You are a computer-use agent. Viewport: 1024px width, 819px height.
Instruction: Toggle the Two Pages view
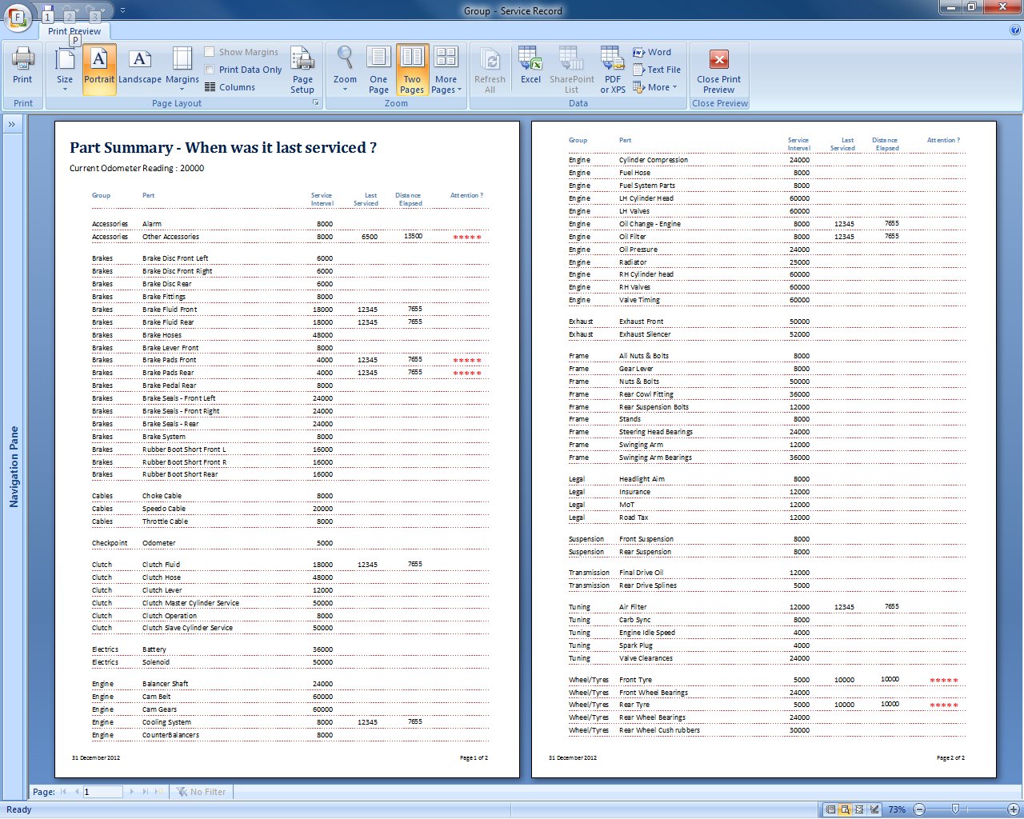pyautogui.click(x=412, y=69)
